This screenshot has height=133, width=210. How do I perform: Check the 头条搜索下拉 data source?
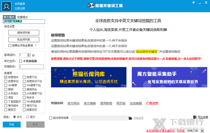pyautogui.click(x=24, y=93)
